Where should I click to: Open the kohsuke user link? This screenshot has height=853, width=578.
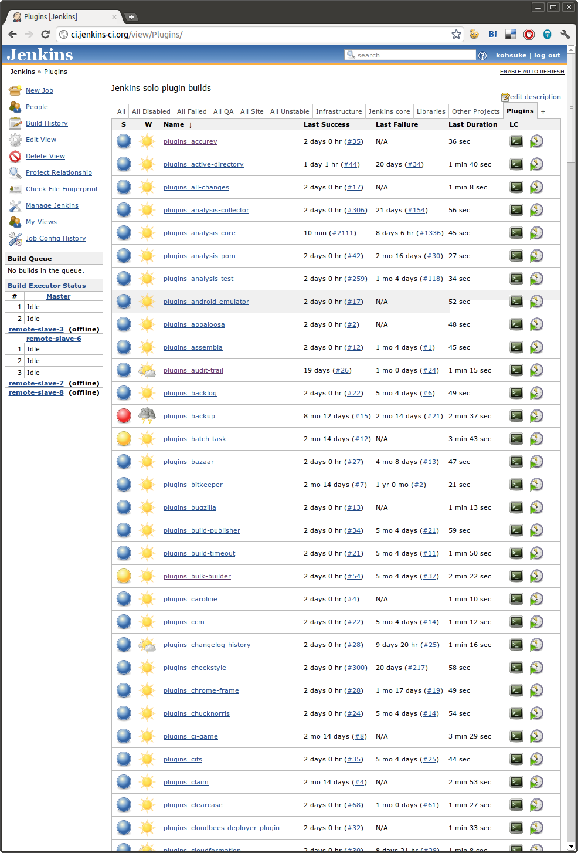(x=511, y=55)
